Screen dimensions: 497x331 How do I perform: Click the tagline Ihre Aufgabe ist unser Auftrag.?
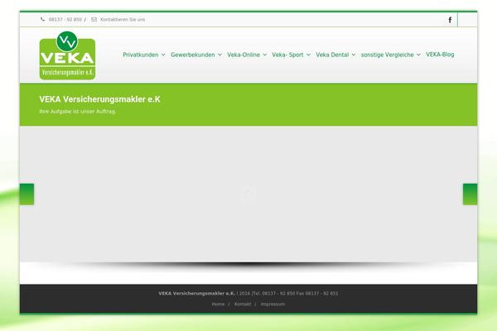78,112
